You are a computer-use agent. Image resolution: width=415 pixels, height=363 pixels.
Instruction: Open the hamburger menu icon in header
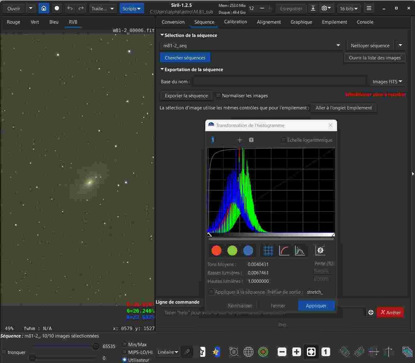369,8
